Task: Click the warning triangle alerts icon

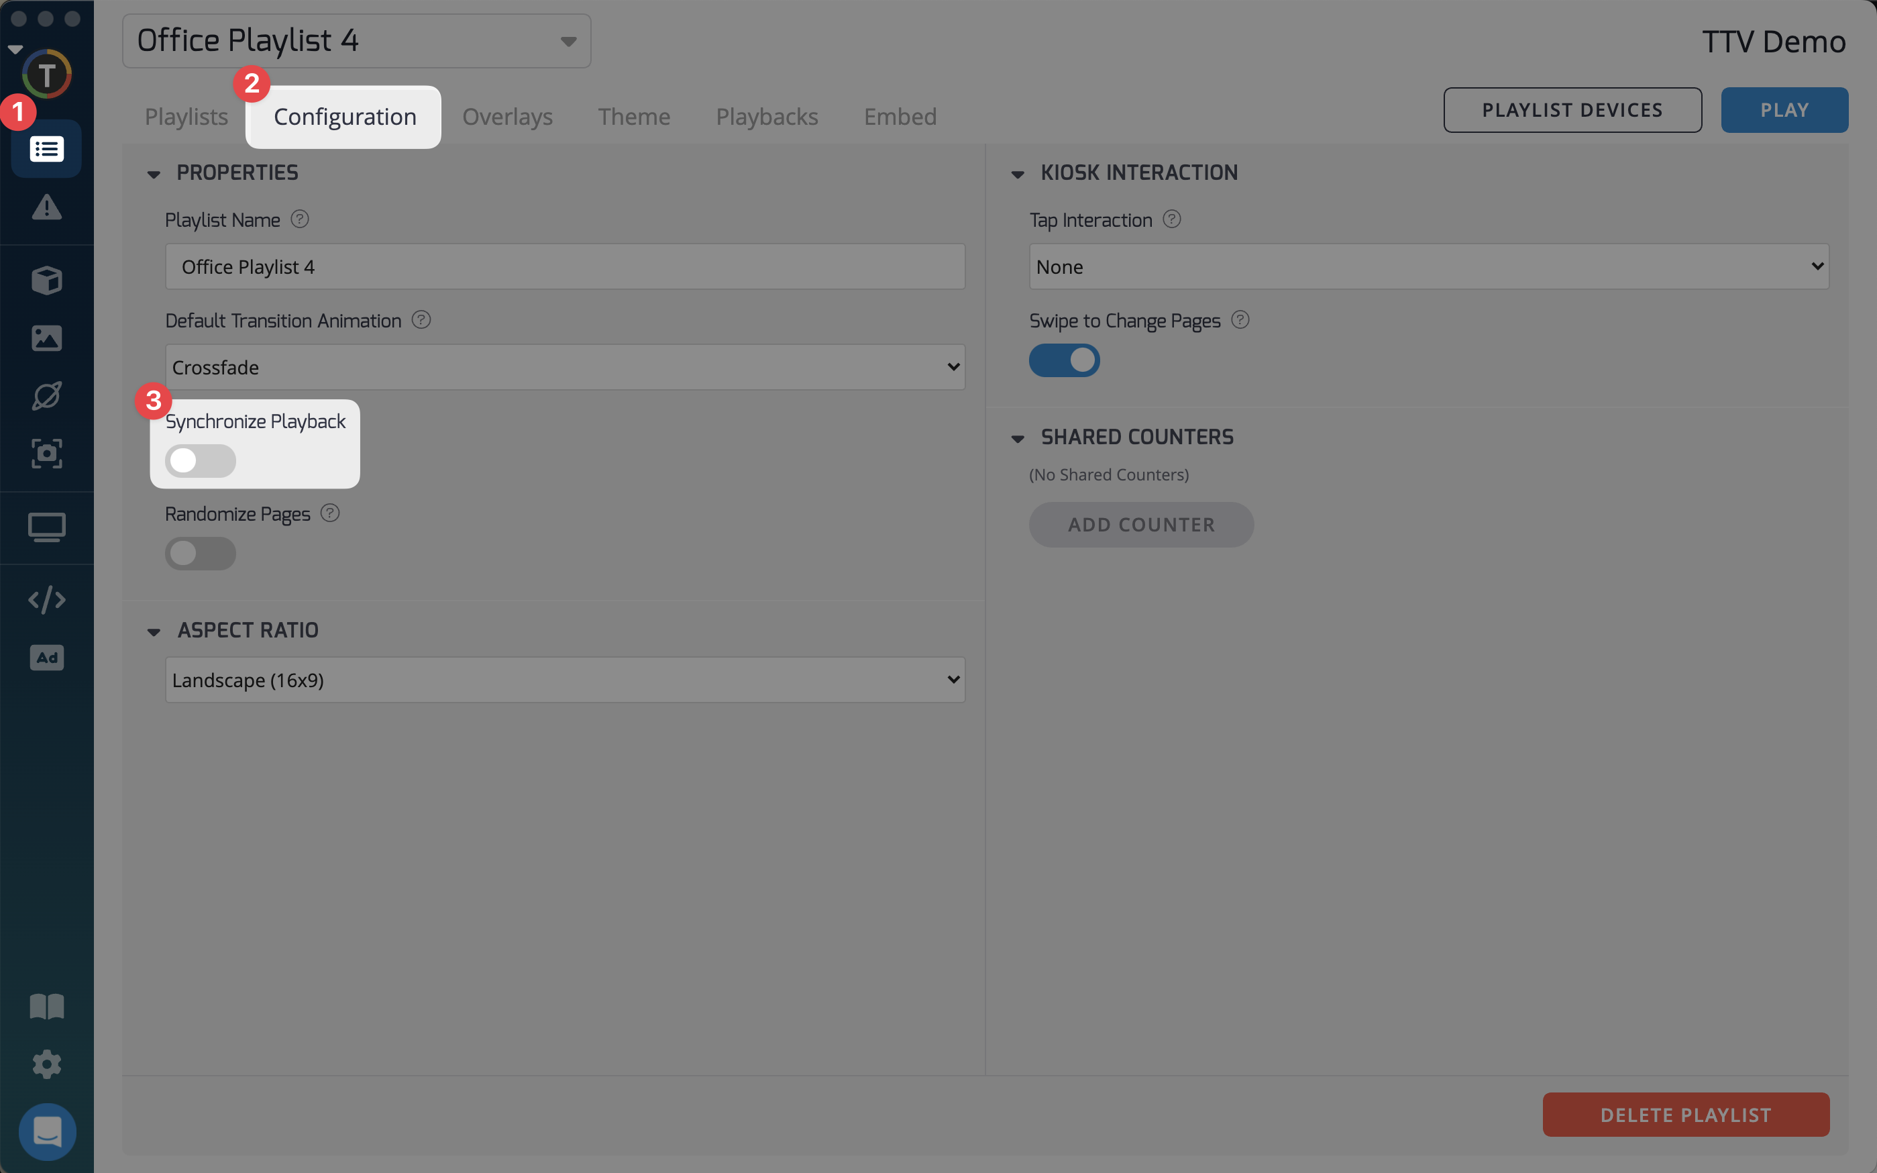Action: pyautogui.click(x=46, y=207)
